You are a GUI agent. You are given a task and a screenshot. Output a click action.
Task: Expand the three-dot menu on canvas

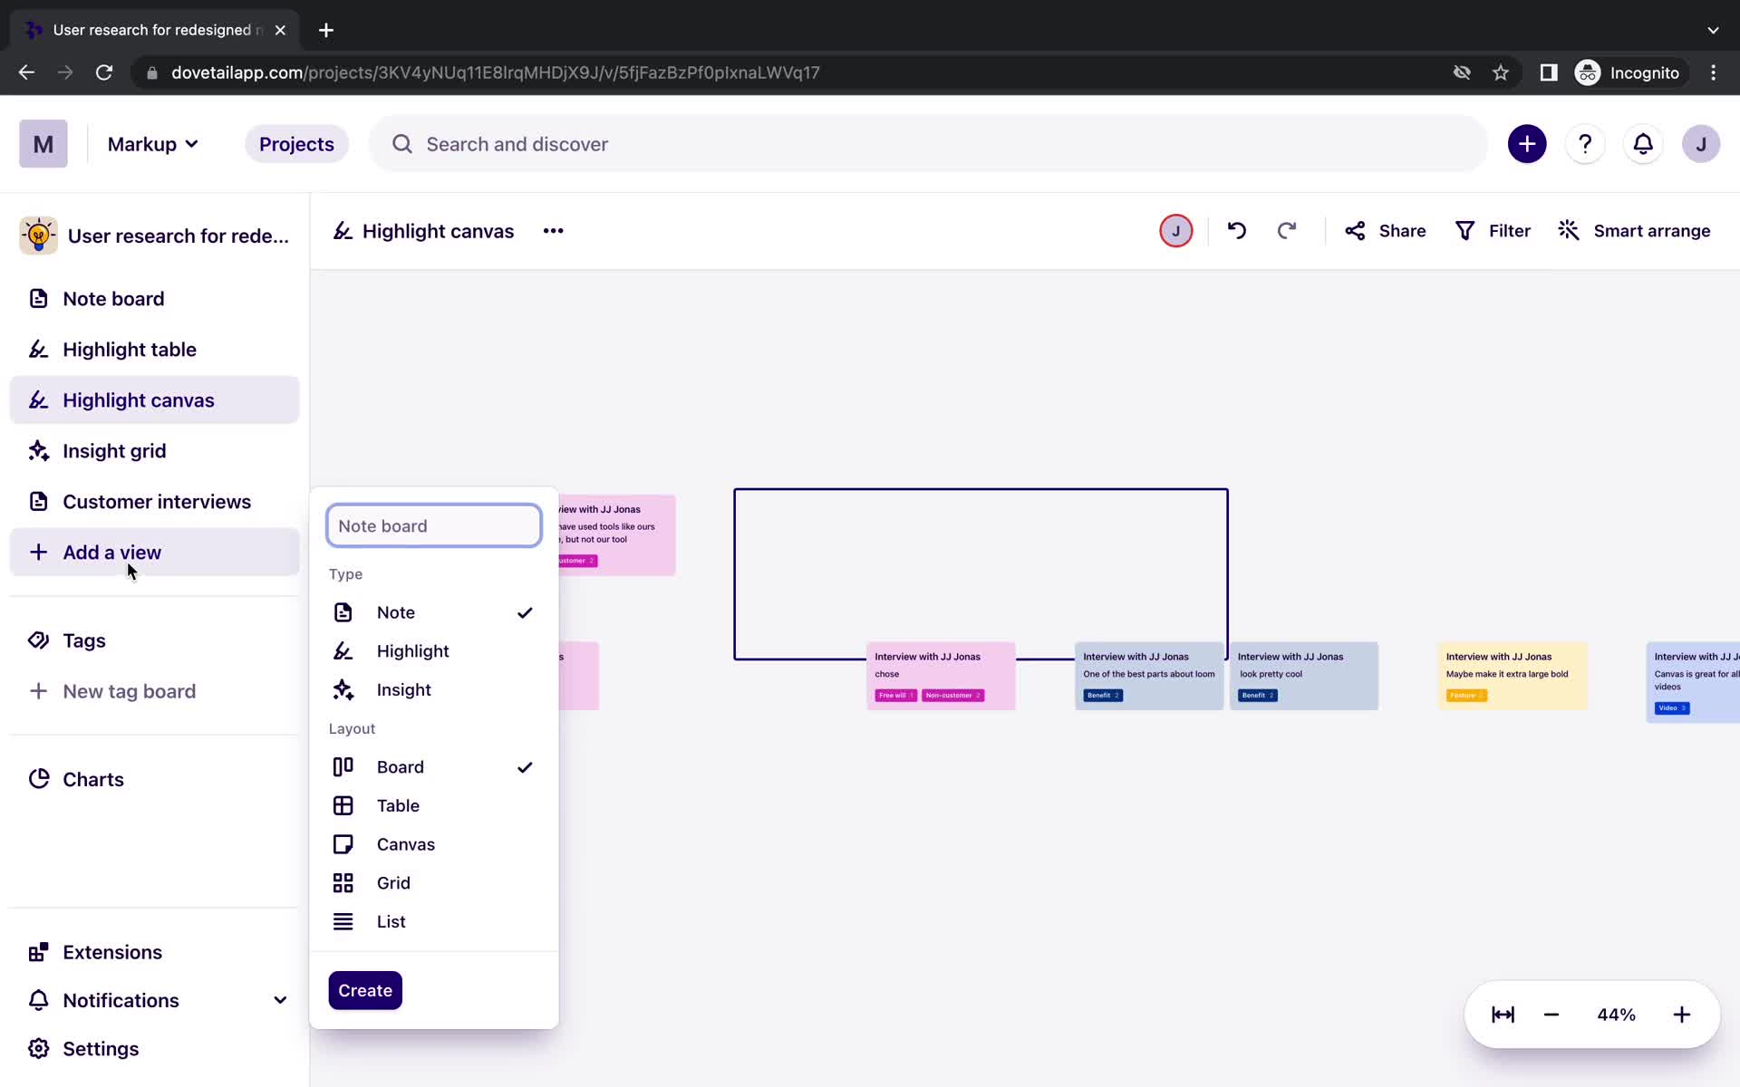(x=553, y=230)
